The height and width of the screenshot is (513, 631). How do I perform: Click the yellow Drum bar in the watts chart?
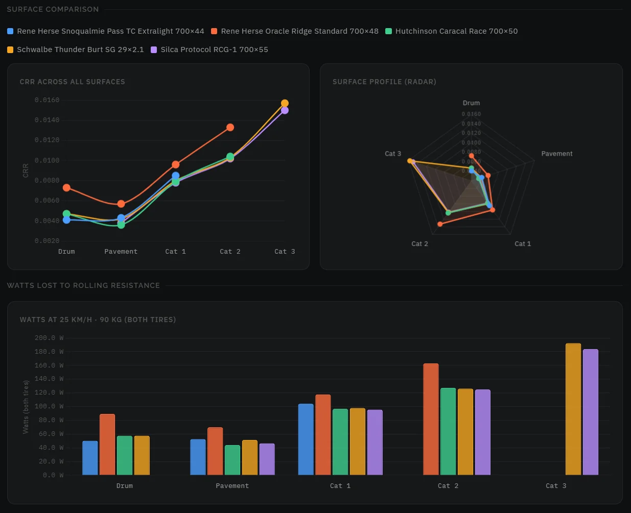click(x=142, y=455)
